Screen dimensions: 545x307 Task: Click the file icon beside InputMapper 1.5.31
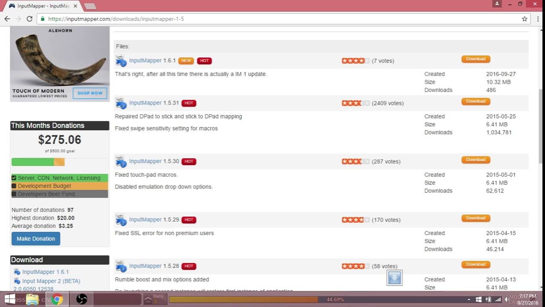[121, 103]
